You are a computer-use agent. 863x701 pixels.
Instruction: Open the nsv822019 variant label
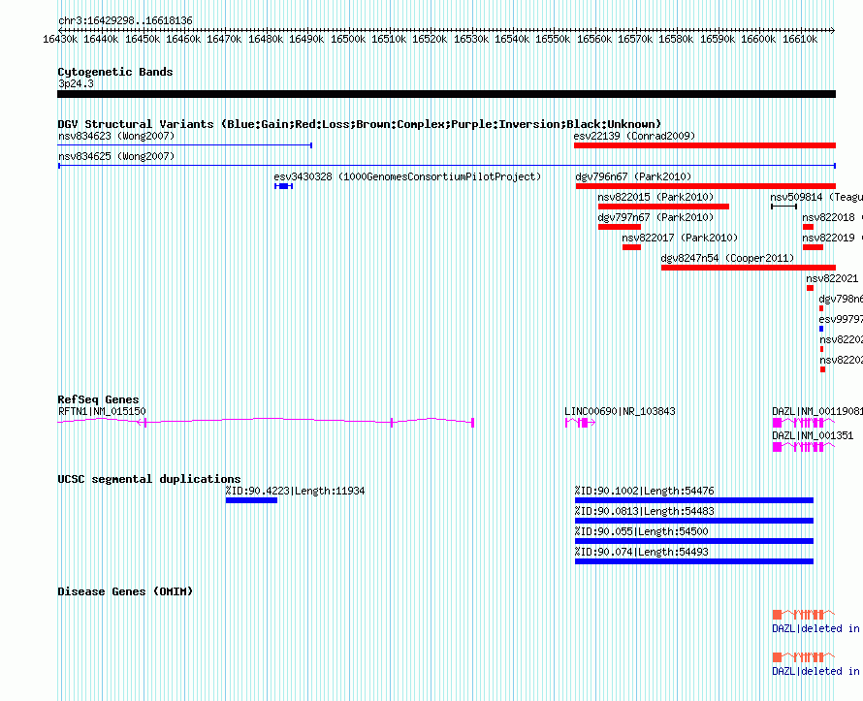click(x=832, y=238)
